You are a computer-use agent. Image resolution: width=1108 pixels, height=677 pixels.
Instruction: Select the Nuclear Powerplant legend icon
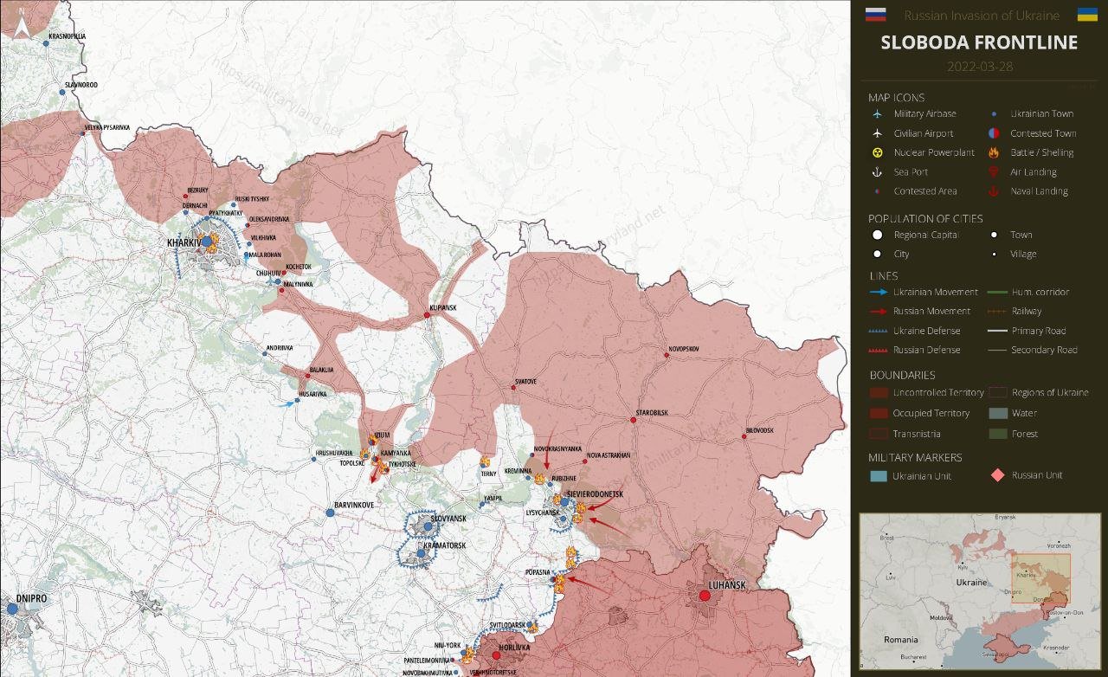point(877,152)
